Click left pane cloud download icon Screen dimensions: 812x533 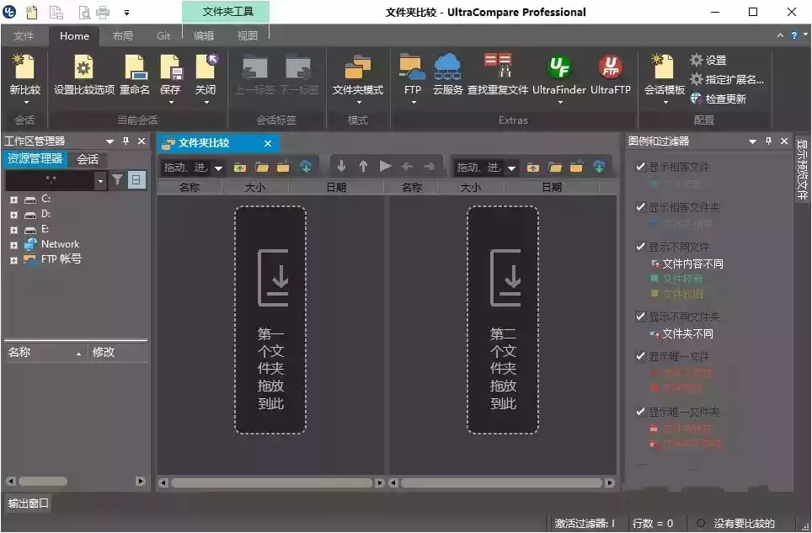(x=306, y=167)
